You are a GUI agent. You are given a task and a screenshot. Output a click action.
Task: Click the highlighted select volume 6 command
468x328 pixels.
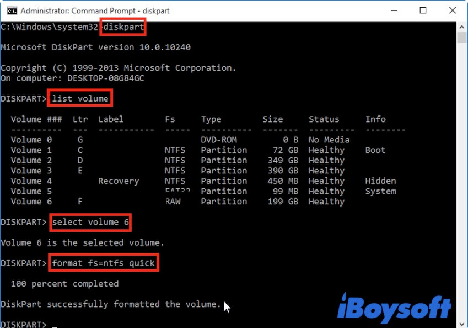90,222
